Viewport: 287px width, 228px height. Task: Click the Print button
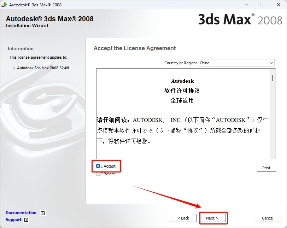266,168
